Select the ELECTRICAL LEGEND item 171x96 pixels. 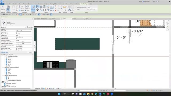pyautogui.click(x=11, y=83)
